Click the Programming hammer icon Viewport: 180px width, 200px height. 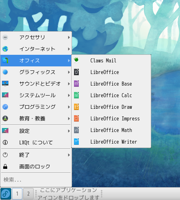coord(5,107)
